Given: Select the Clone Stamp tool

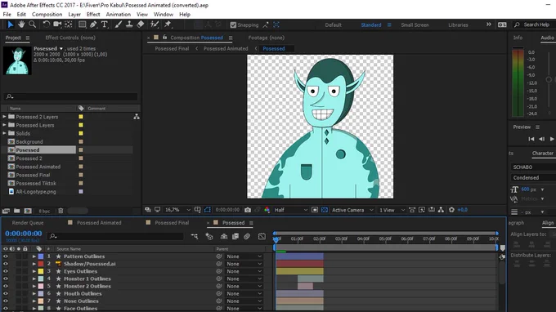Looking at the screenshot, I should [129, 25].
